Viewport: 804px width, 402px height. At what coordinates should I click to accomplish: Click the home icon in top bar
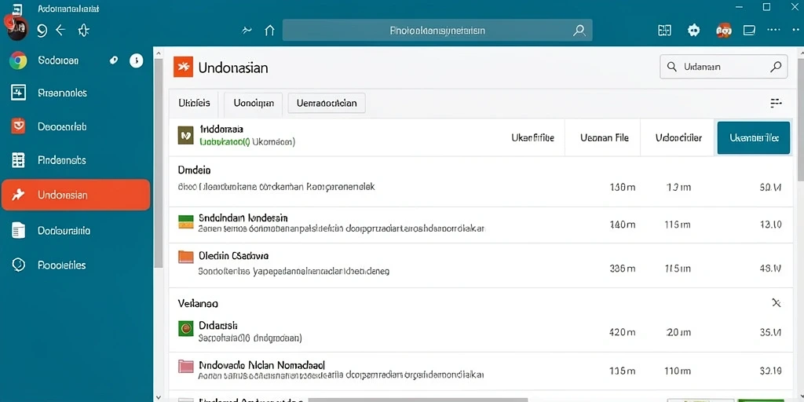tap(269, 31)
